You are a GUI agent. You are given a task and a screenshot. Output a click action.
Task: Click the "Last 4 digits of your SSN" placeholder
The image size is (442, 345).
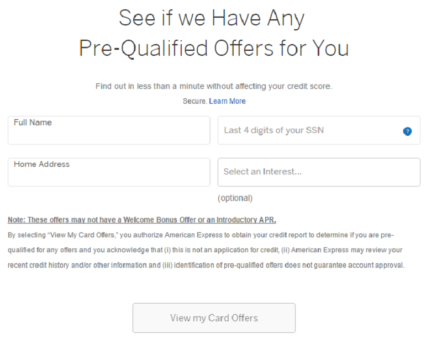tap(273, 130)
